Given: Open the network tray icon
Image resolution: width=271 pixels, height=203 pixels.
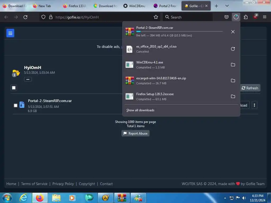Looking at the screenshot, I should tap(231, 198).
